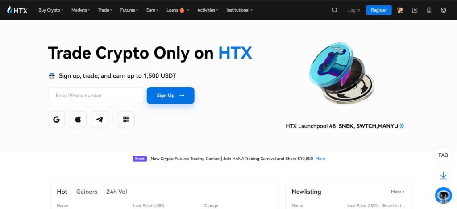Expand the Buy Crypto dropdown menu

[51, 10]
